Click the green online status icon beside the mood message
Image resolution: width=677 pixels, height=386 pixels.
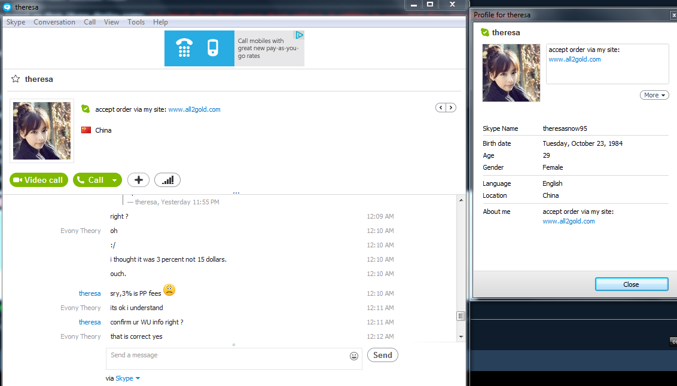click(x=86, y=109)
